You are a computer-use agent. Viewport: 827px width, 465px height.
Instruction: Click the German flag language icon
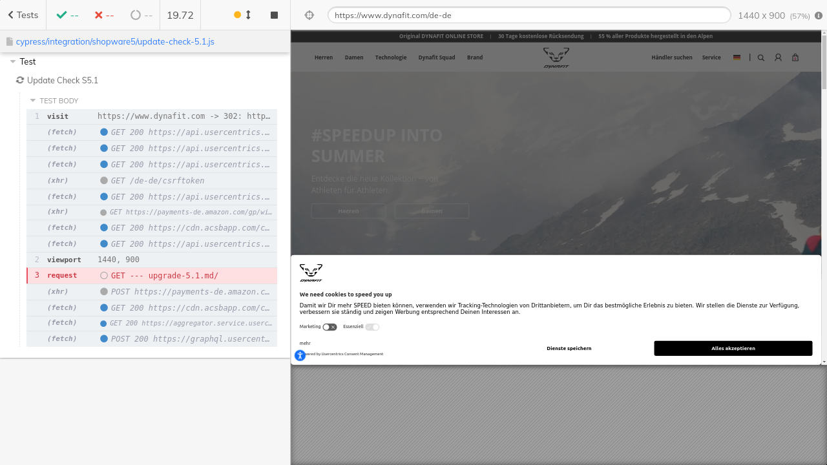737,57
